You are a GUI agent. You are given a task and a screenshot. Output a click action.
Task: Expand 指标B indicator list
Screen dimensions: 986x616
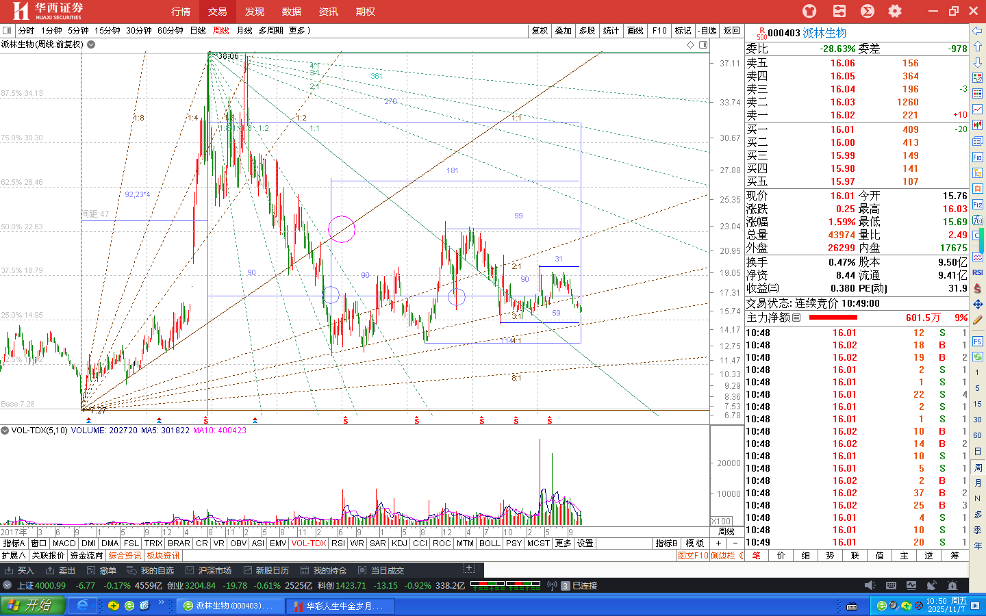pos(667,543)
